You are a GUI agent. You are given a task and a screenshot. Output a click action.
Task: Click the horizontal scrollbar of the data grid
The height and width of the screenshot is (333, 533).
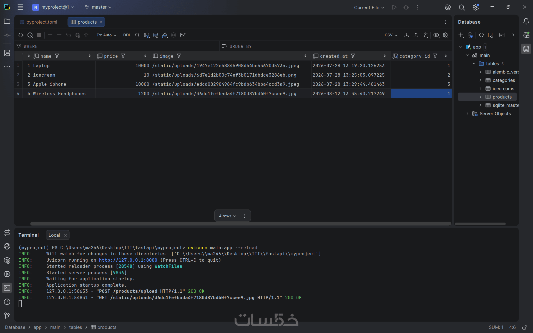click(240, 224)
